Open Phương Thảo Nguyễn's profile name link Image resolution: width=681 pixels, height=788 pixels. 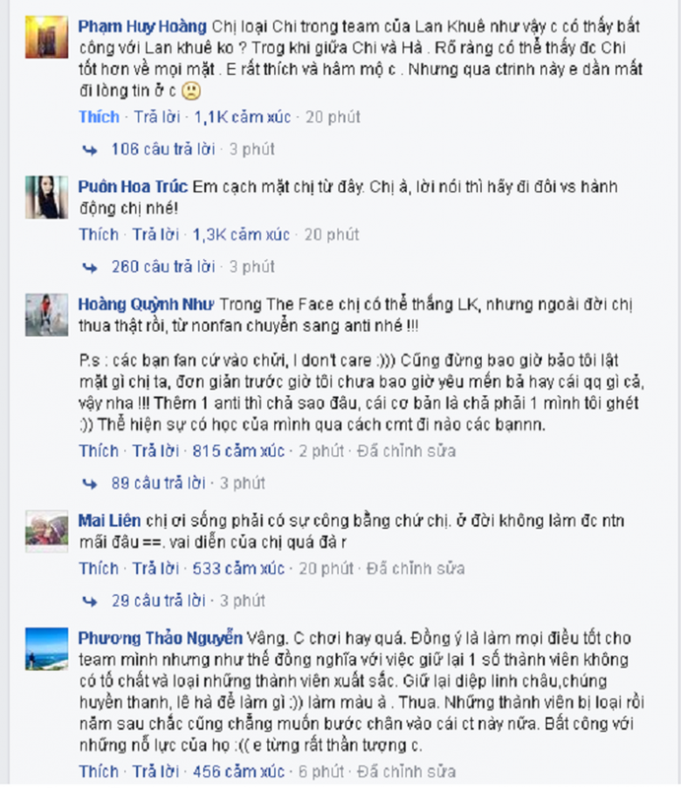point(160,638)
